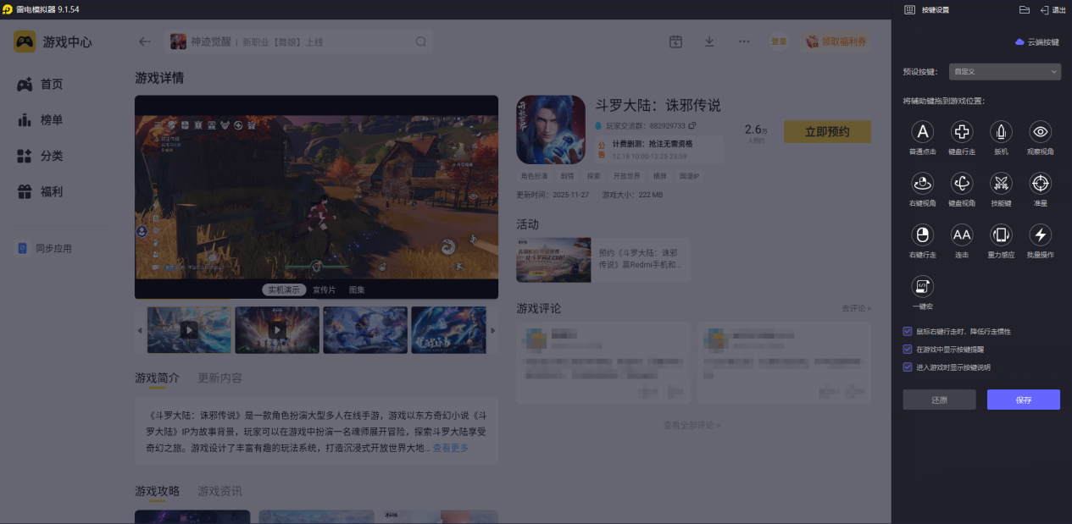Image resolution: width=1072 pixels, height=524 pixels.
Task: Copy the player group number icon
Action: (x=692, y=125)
